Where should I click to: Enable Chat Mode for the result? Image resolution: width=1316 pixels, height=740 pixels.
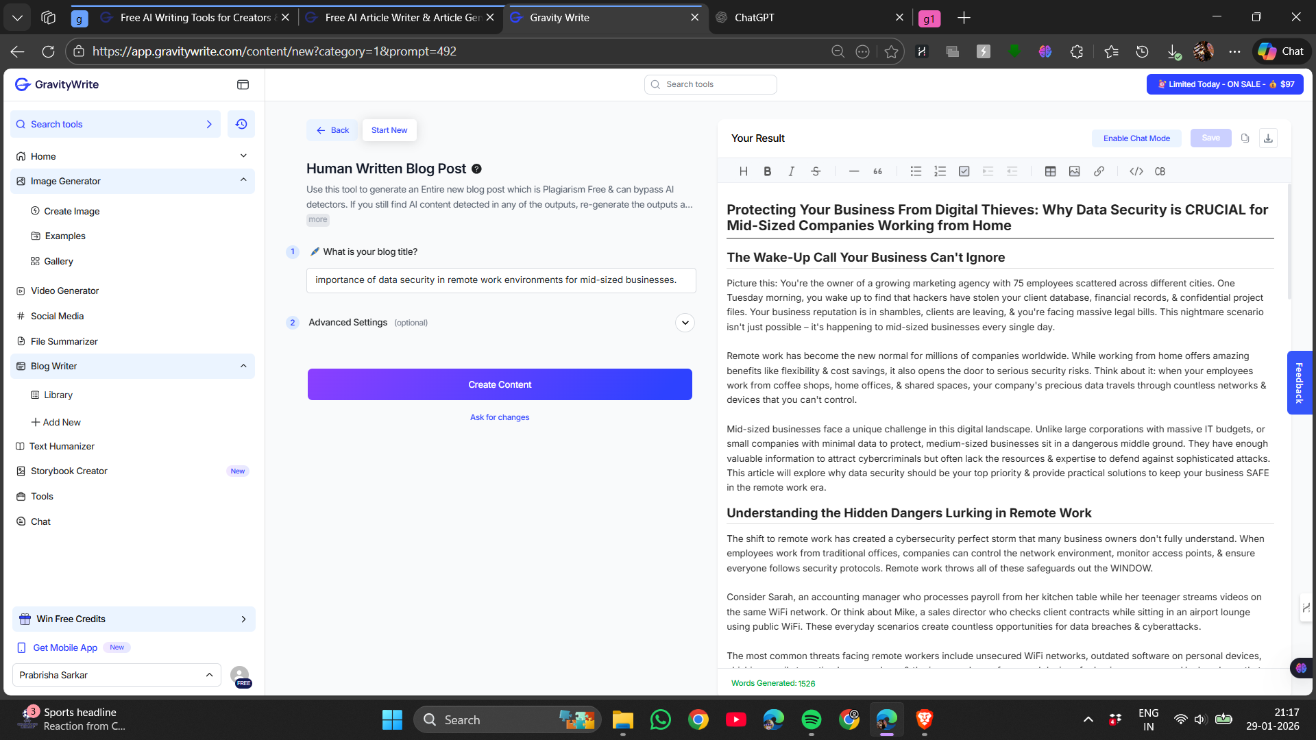click(1136, 138)
